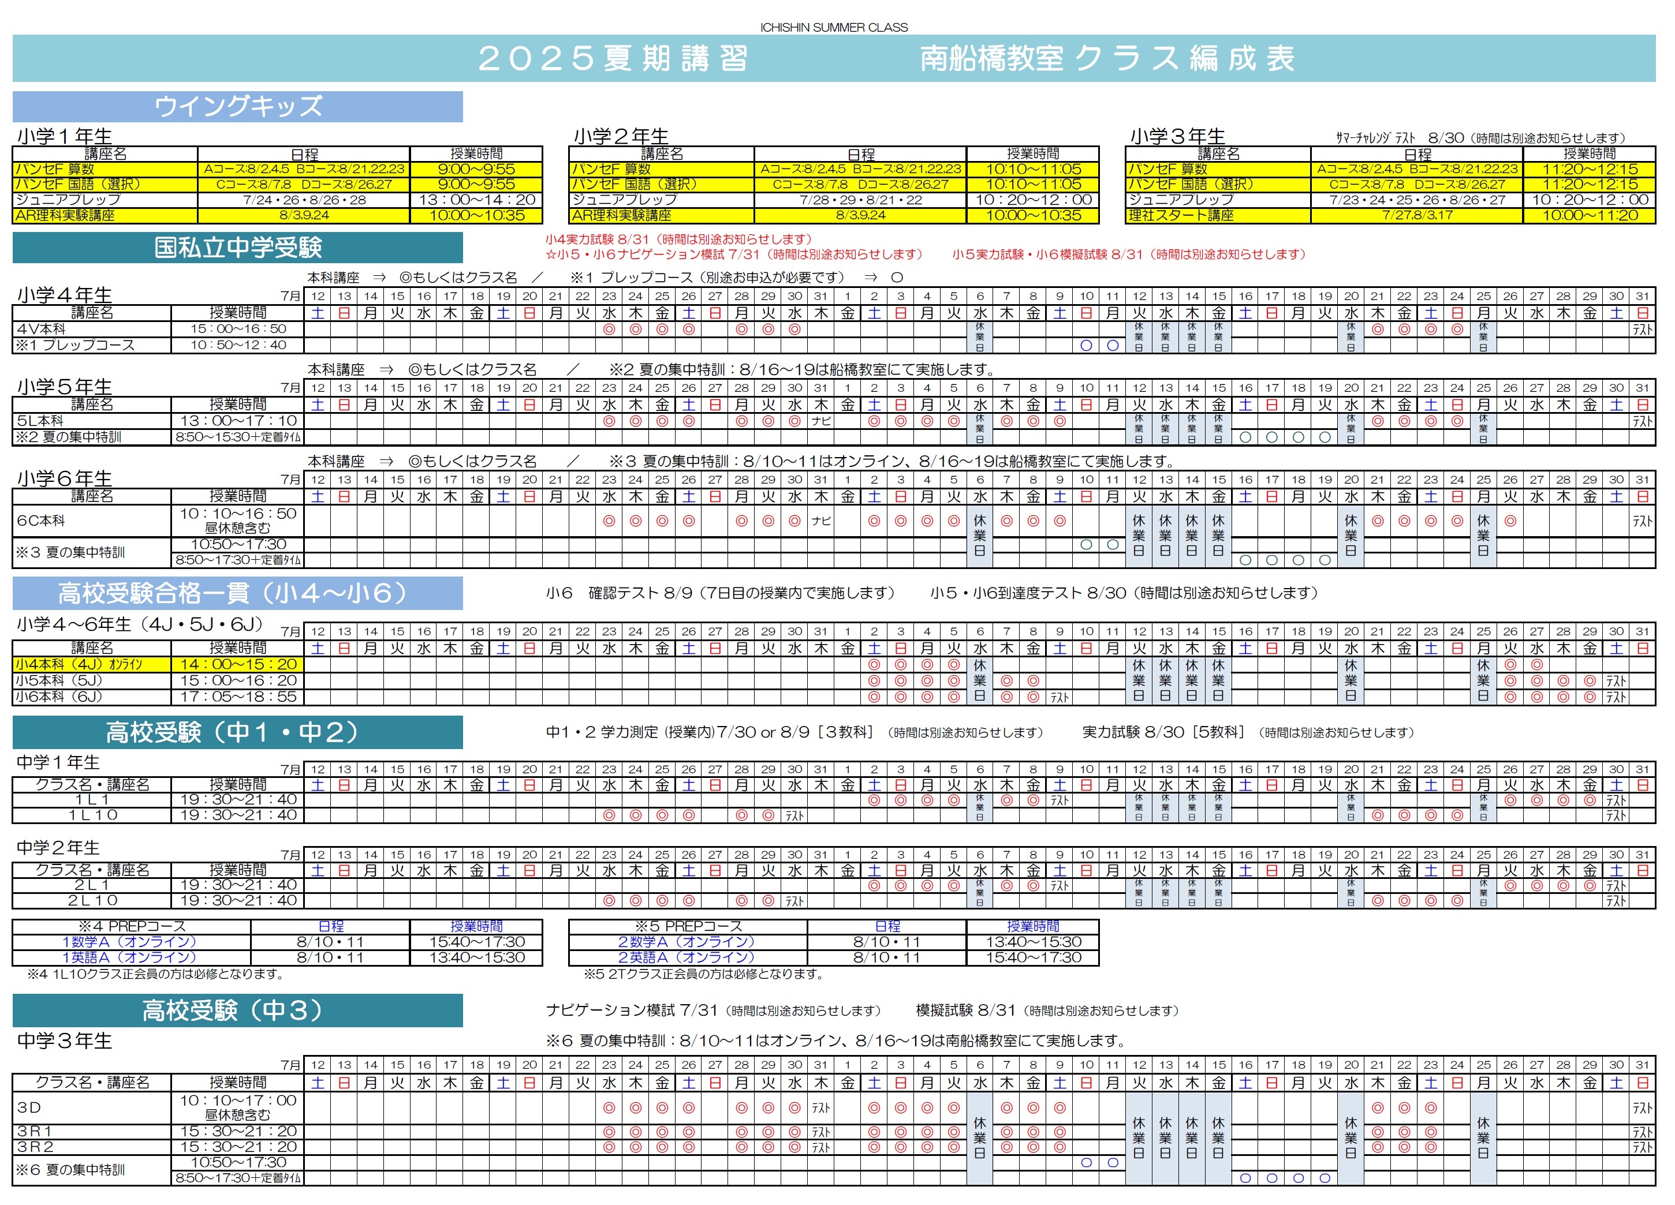
Task: Select the 小学6年生 grade label
Action: coord(64,478)
